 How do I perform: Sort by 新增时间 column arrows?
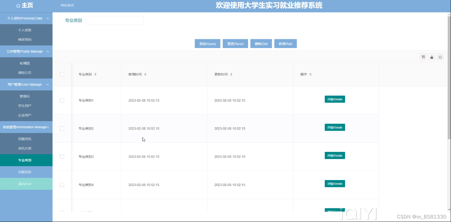[x=145, y=74]
